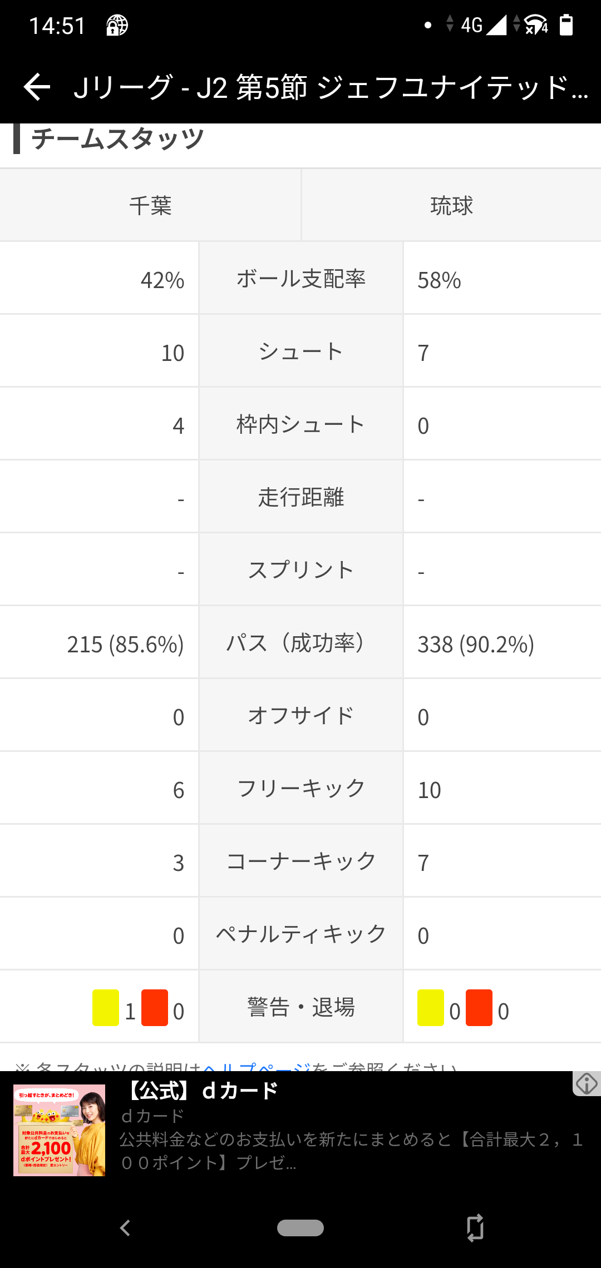
Task: Tap the Wi-Fi status icon
Action: tap(535, 25)
